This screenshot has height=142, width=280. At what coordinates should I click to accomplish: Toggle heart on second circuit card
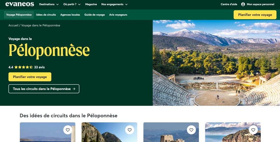pos(130,130)
